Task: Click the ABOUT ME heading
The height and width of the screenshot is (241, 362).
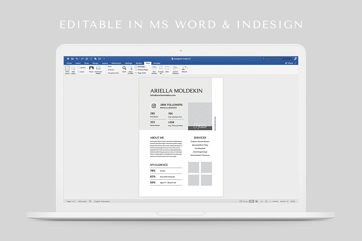Action: 157,138
